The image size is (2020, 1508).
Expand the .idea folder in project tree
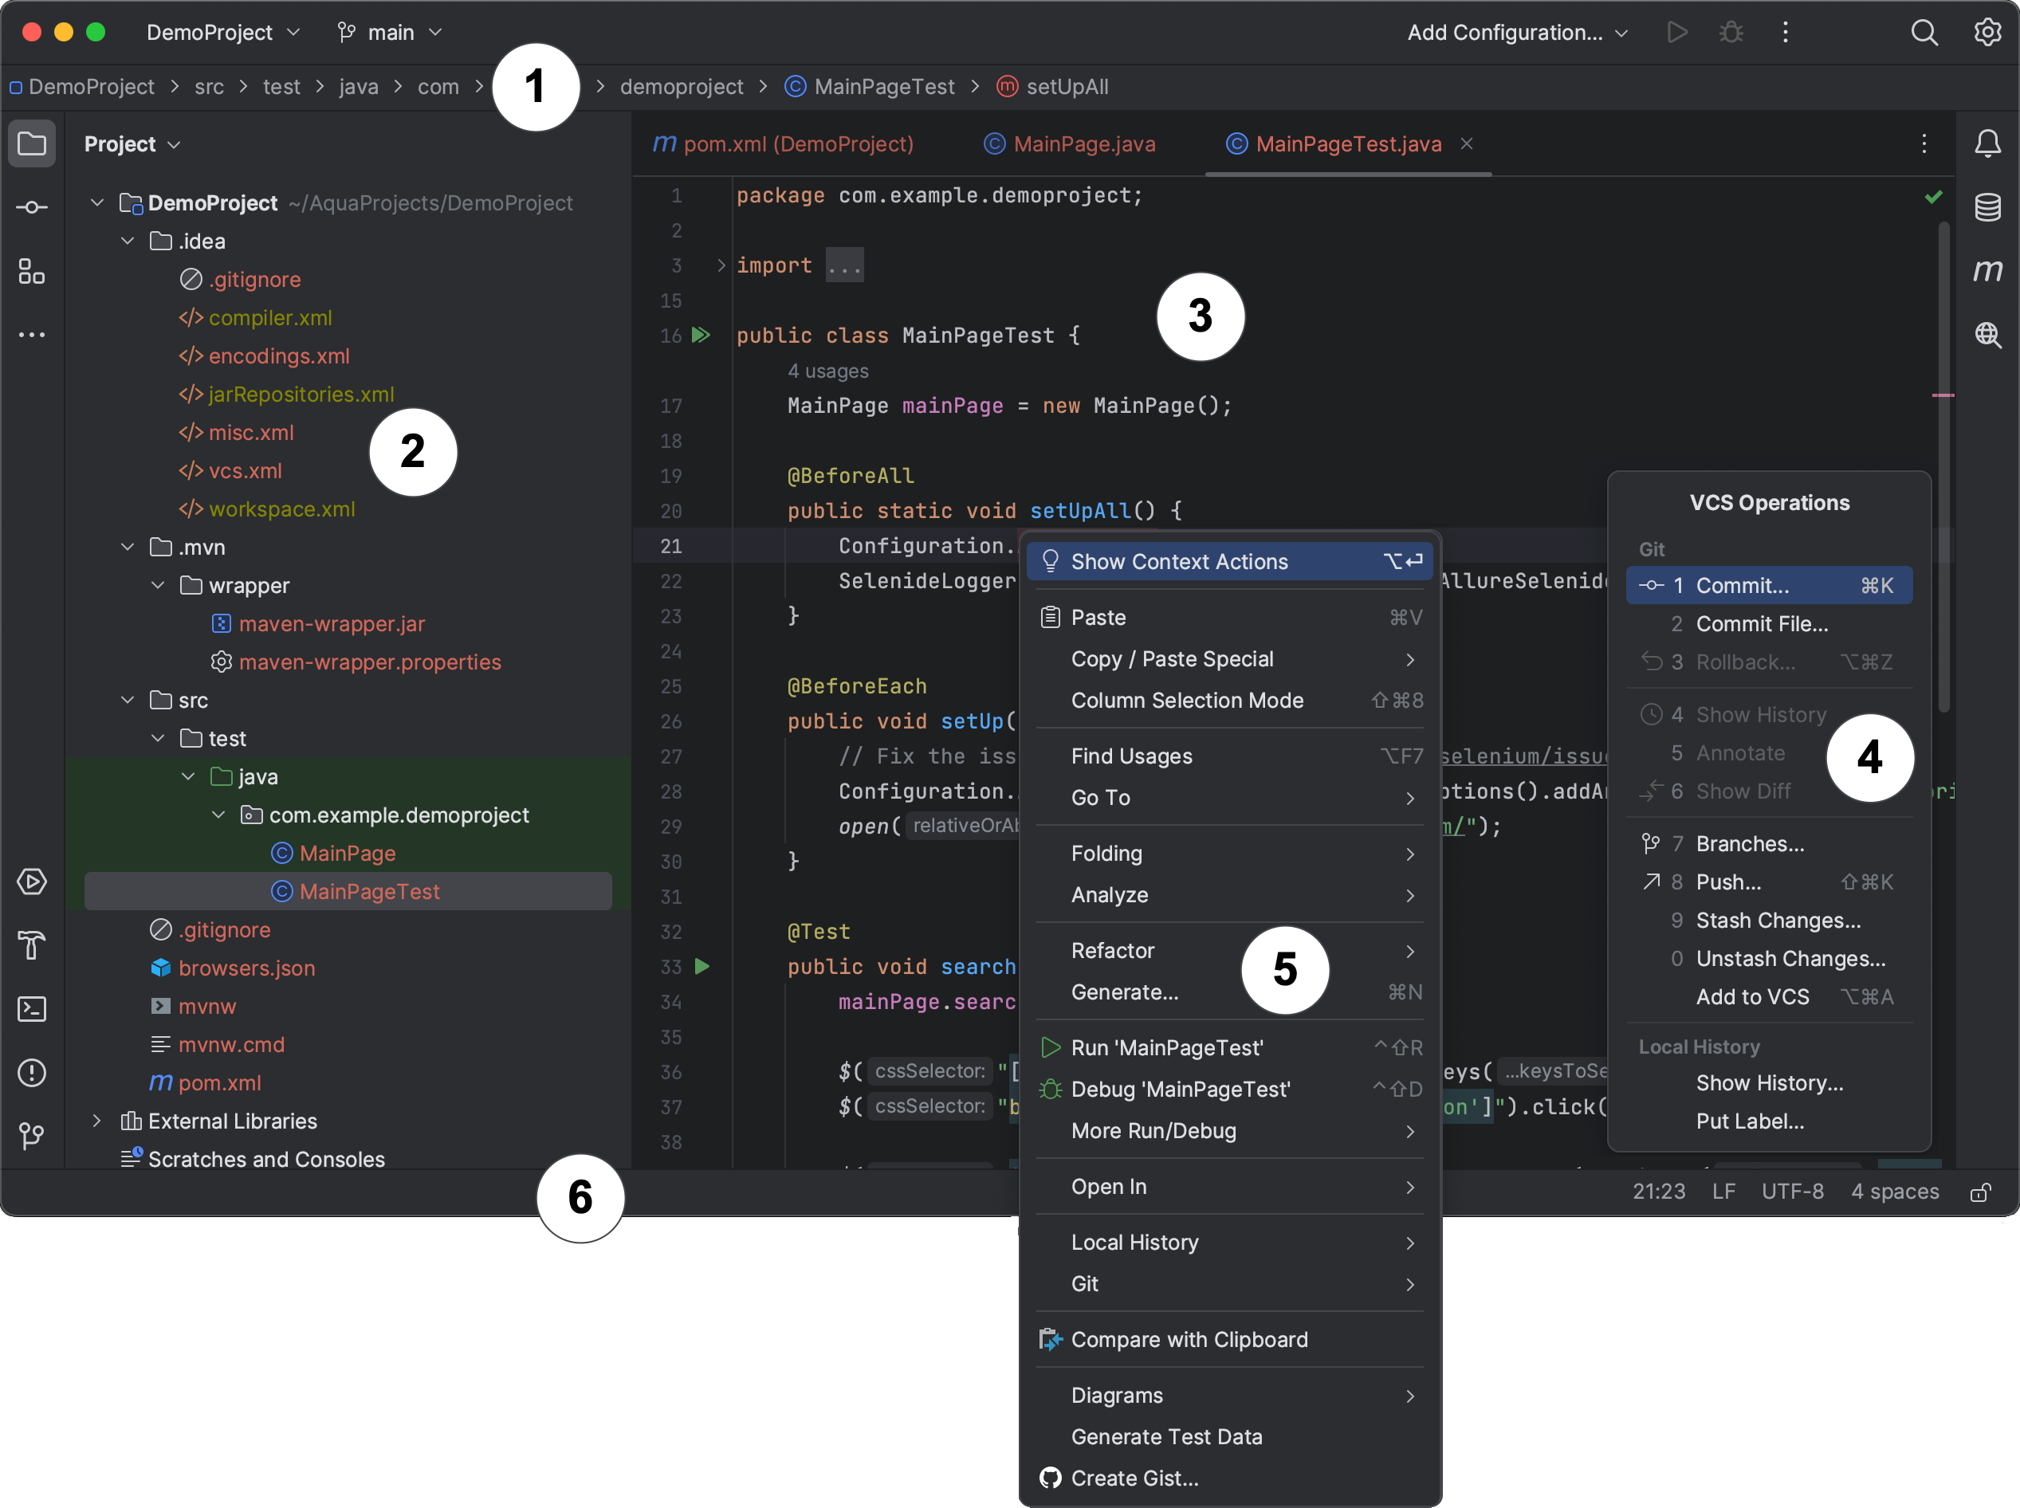coord(128,239)
